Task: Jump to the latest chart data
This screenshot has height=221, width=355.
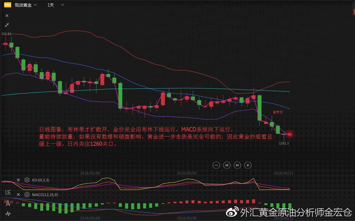Action: point(237,165)
